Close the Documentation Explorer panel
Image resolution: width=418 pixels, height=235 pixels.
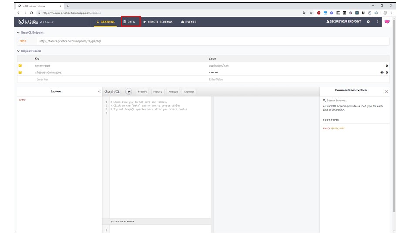(x=386, y=91)
